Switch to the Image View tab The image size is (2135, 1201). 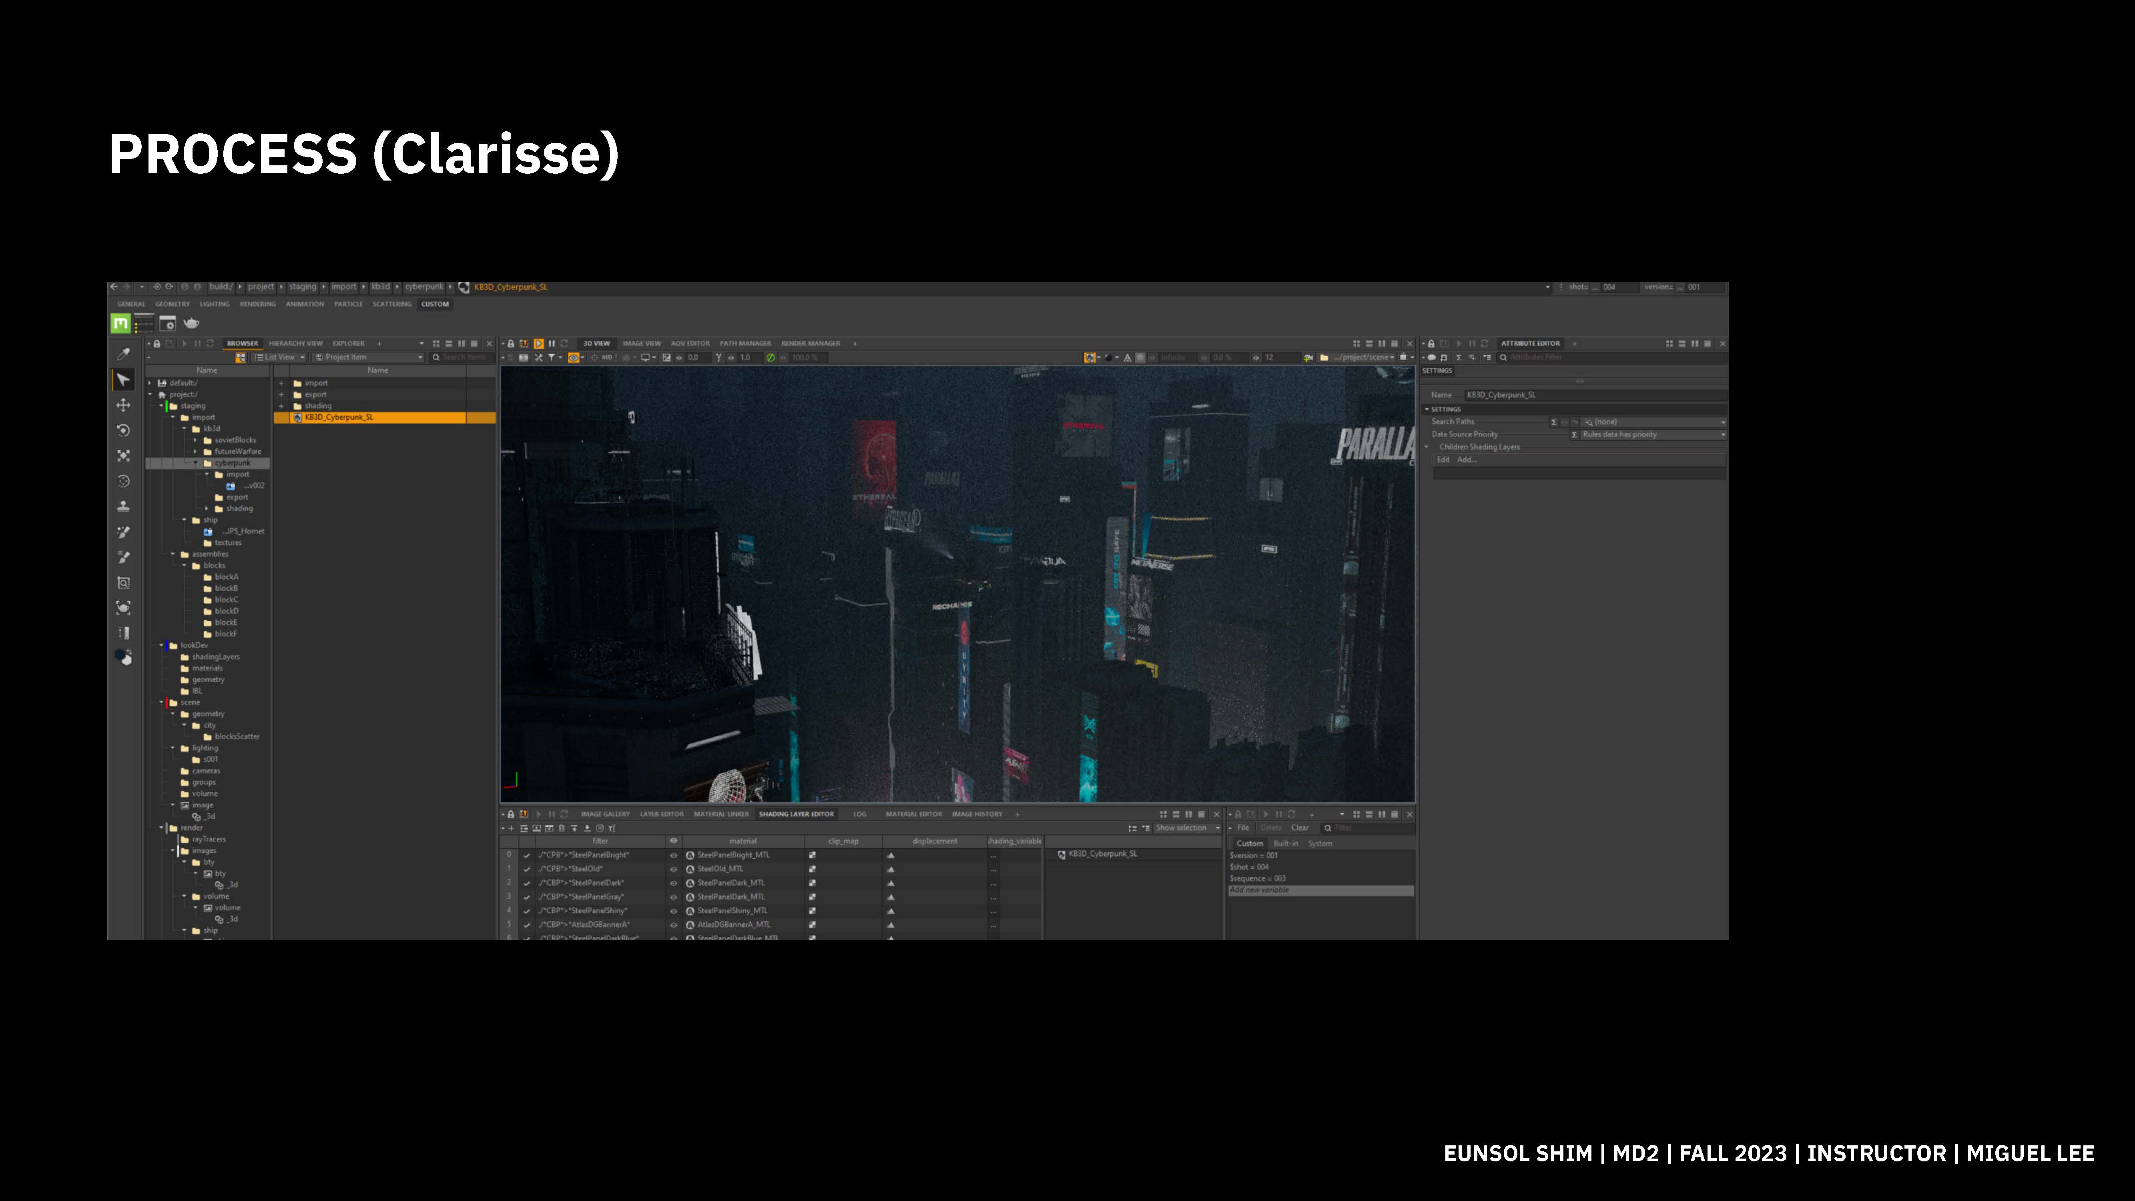click(x=642, y=343)
